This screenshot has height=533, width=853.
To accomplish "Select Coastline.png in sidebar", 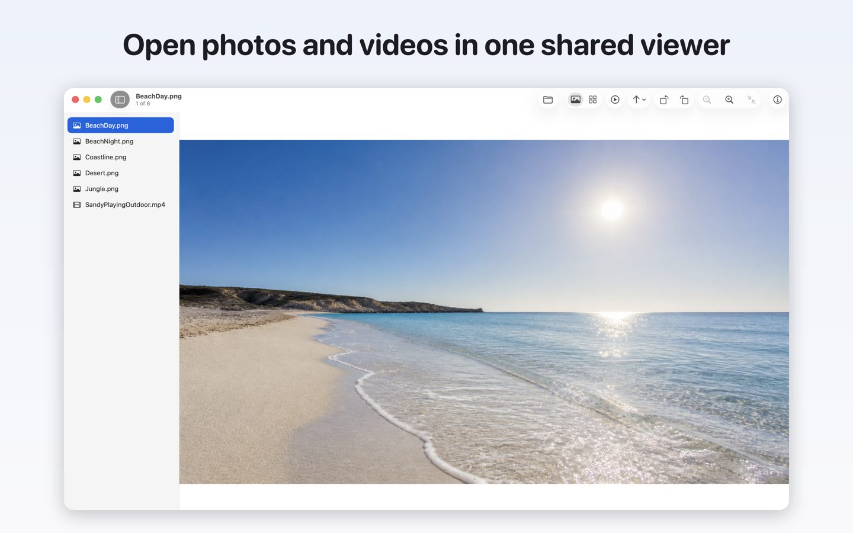I will [x=121, y=157].
